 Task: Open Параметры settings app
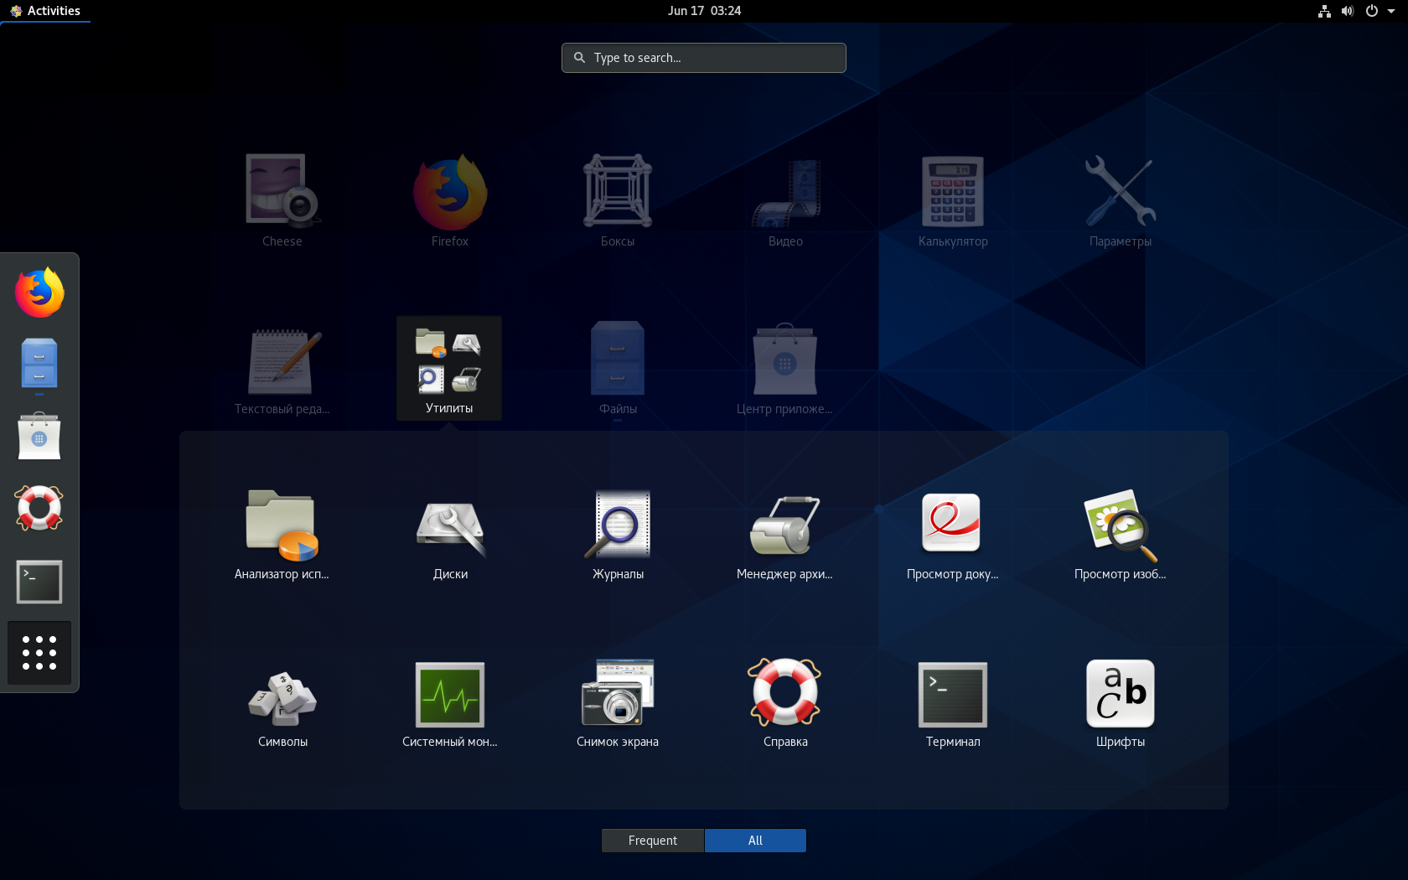(1121, 200)
